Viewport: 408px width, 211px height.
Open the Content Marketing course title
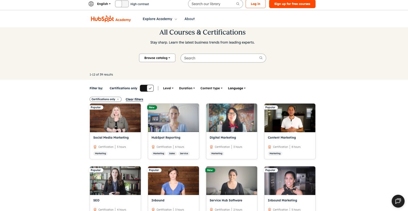pyautogui.click(x=282, y=138)
